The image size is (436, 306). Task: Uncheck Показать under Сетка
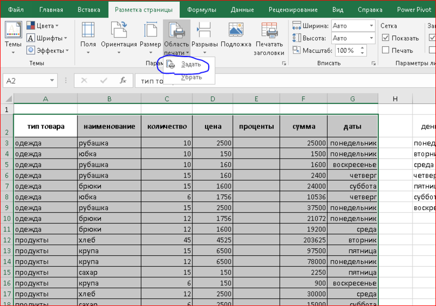(x=386, y=38)
